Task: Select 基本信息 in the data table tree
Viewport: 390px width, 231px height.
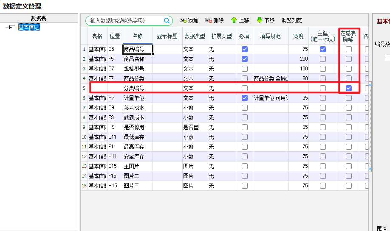Action: coord(28,27)
